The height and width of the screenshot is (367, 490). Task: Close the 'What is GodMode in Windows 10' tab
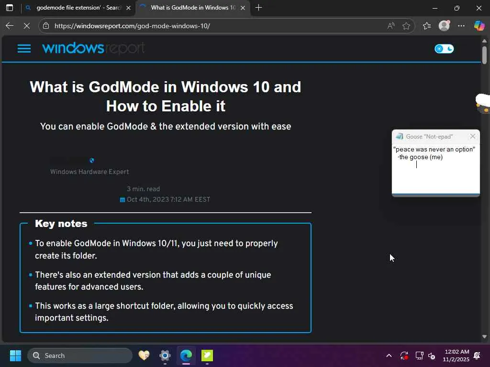243,8
